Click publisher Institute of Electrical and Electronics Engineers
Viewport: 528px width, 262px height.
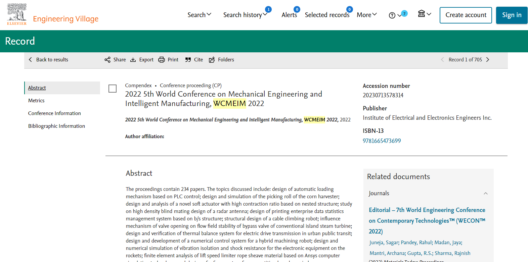coord(427,118)
